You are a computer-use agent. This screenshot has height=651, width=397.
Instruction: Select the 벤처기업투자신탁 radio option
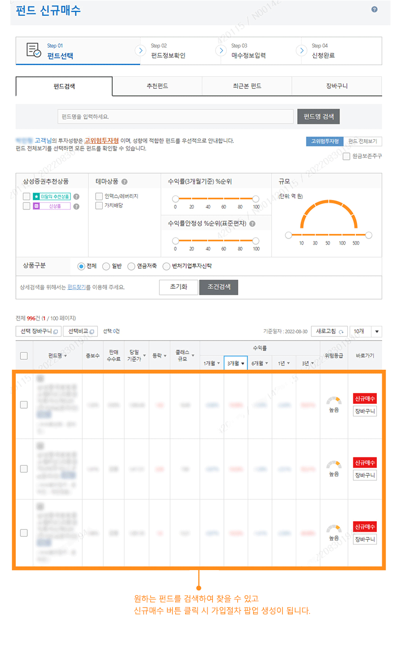(166, 266)
